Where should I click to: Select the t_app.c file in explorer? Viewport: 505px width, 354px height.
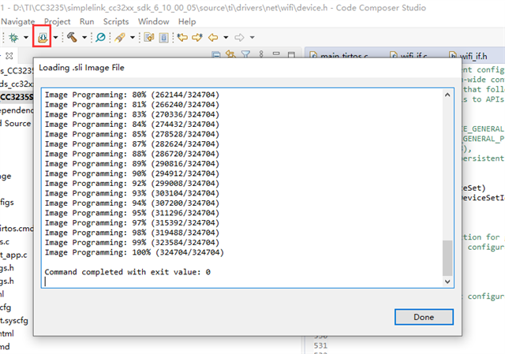[x=13, y=255]
